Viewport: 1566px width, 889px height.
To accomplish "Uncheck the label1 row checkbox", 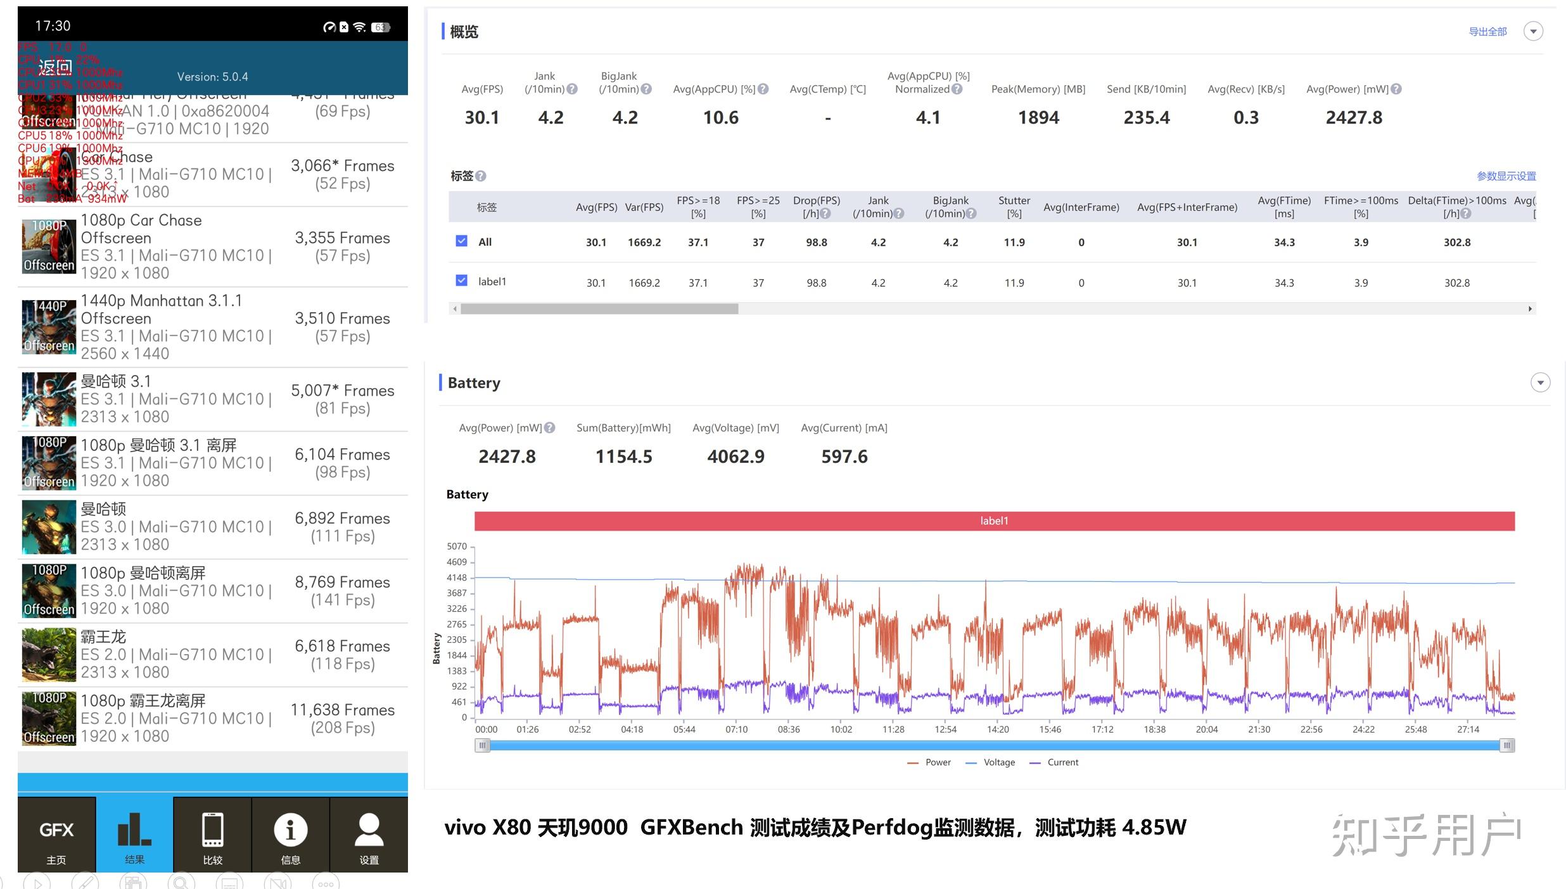I will pos(461,281).
